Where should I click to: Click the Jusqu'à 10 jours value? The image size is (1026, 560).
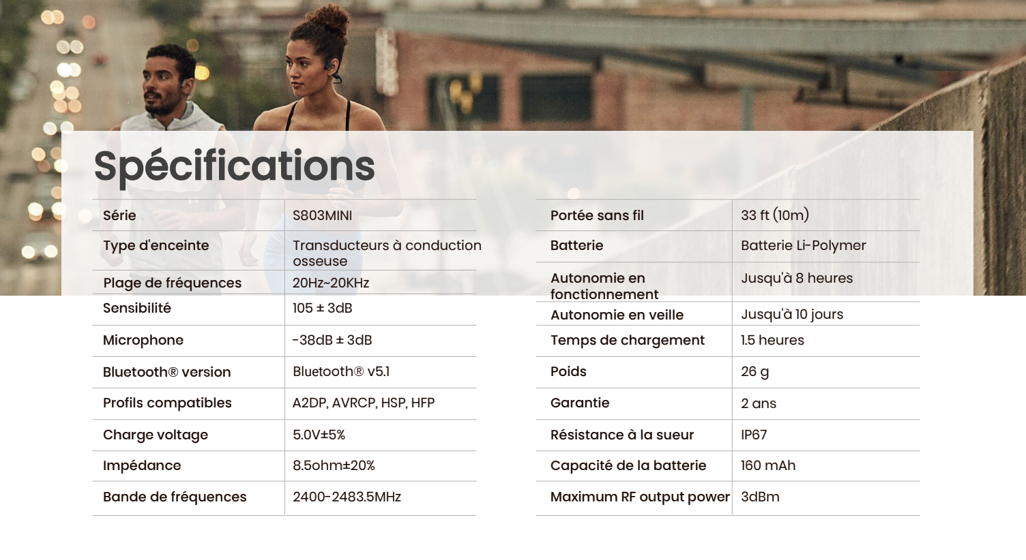[x=792, y=314]
